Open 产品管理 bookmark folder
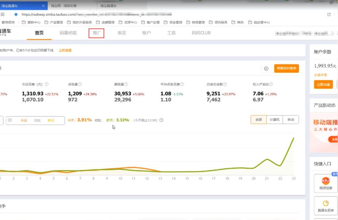338x220 pixels. coord(54,22)
